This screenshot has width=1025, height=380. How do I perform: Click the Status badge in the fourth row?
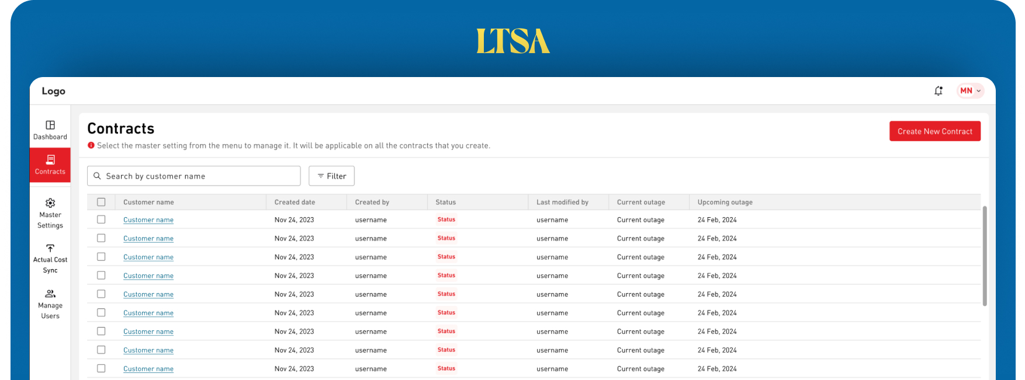point(446,276)
